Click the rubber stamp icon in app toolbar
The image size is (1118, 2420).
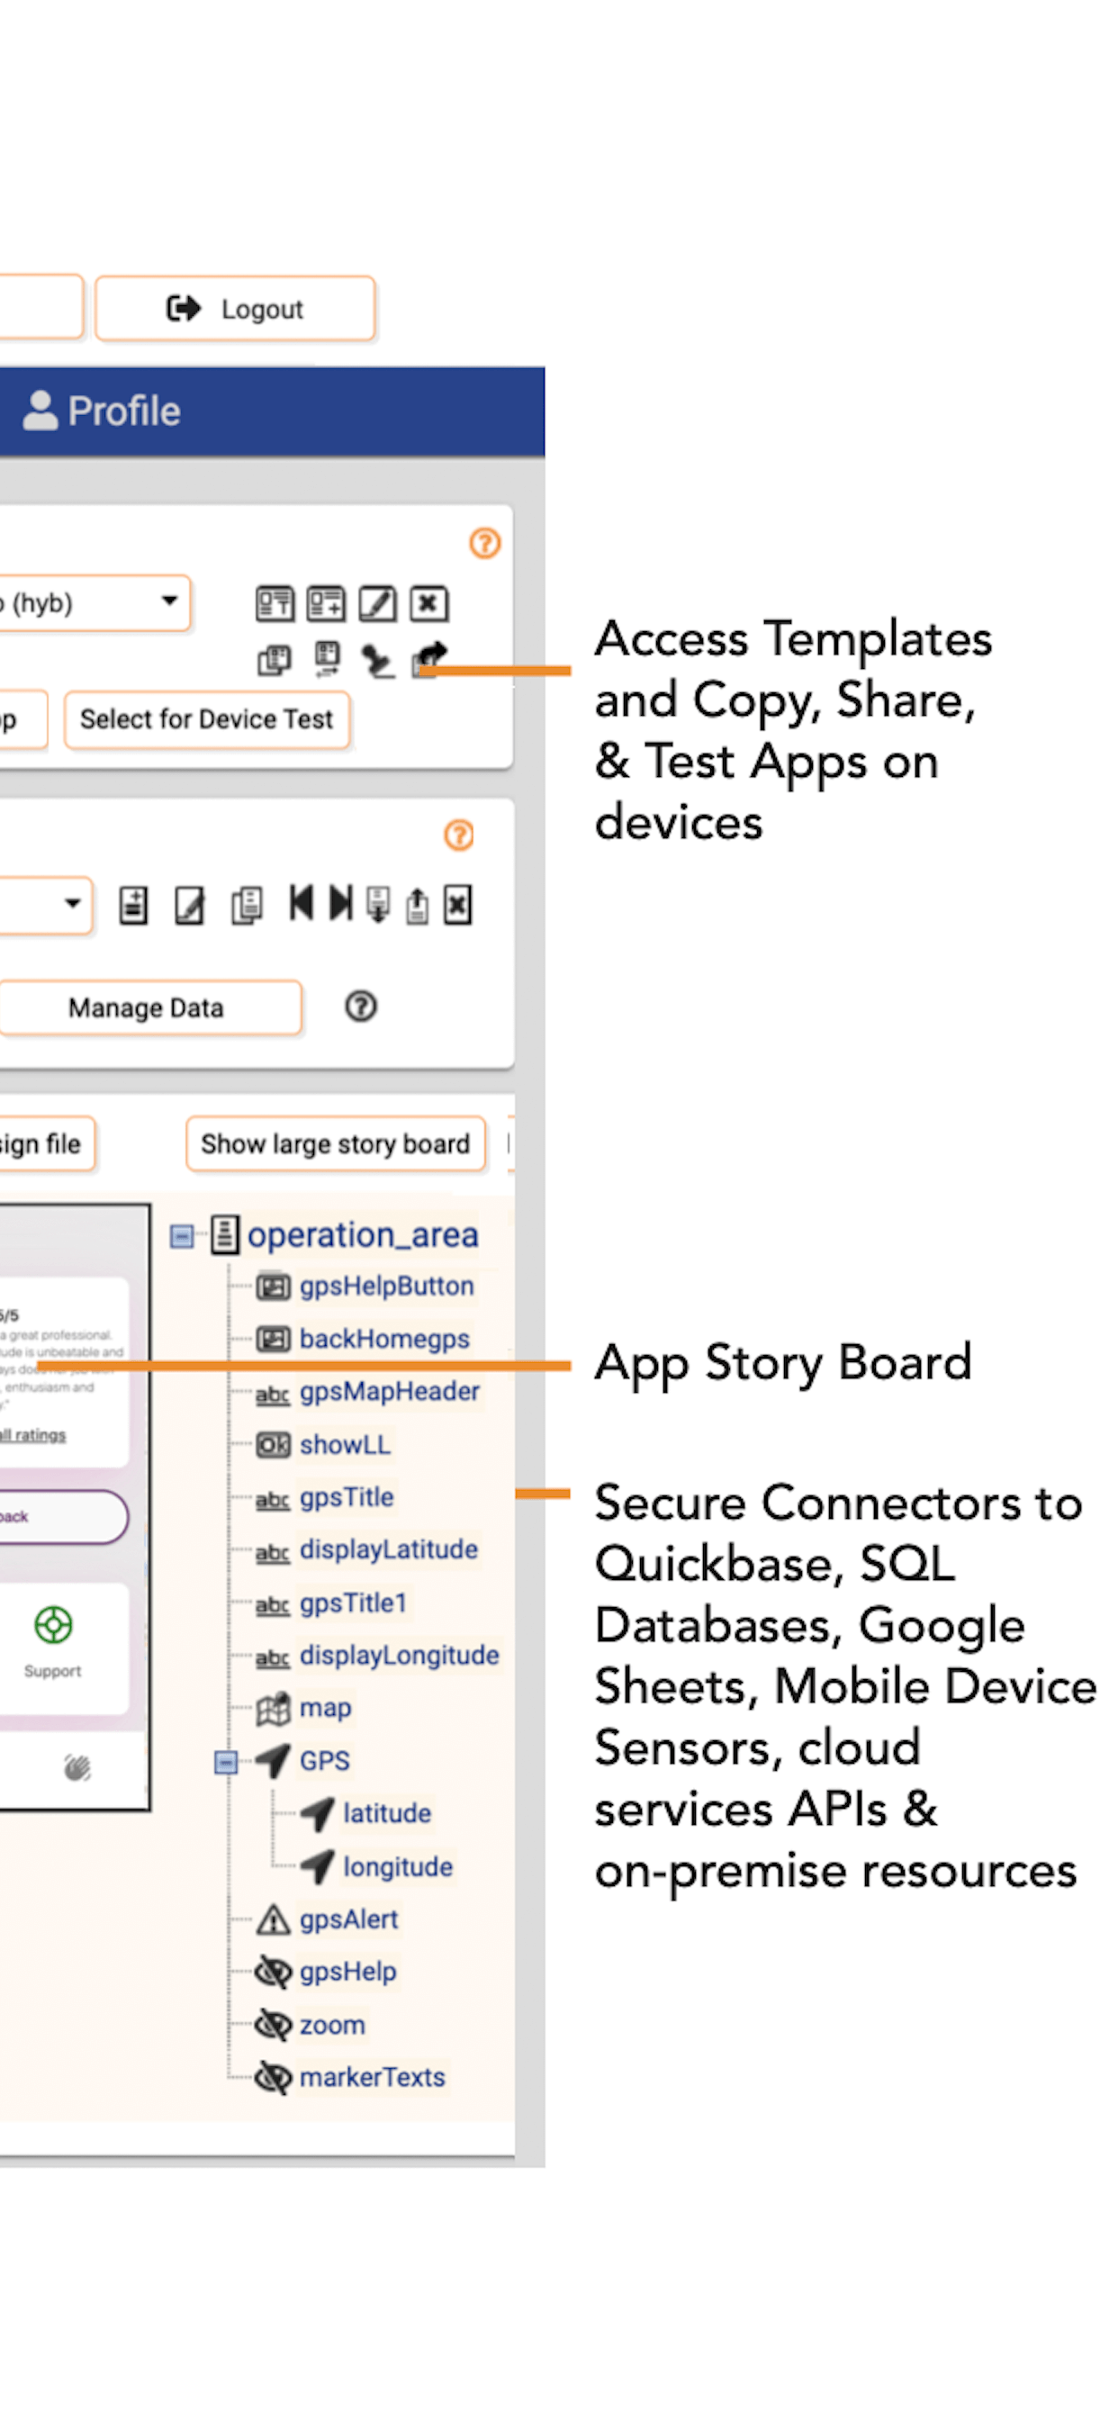(378, 661)
